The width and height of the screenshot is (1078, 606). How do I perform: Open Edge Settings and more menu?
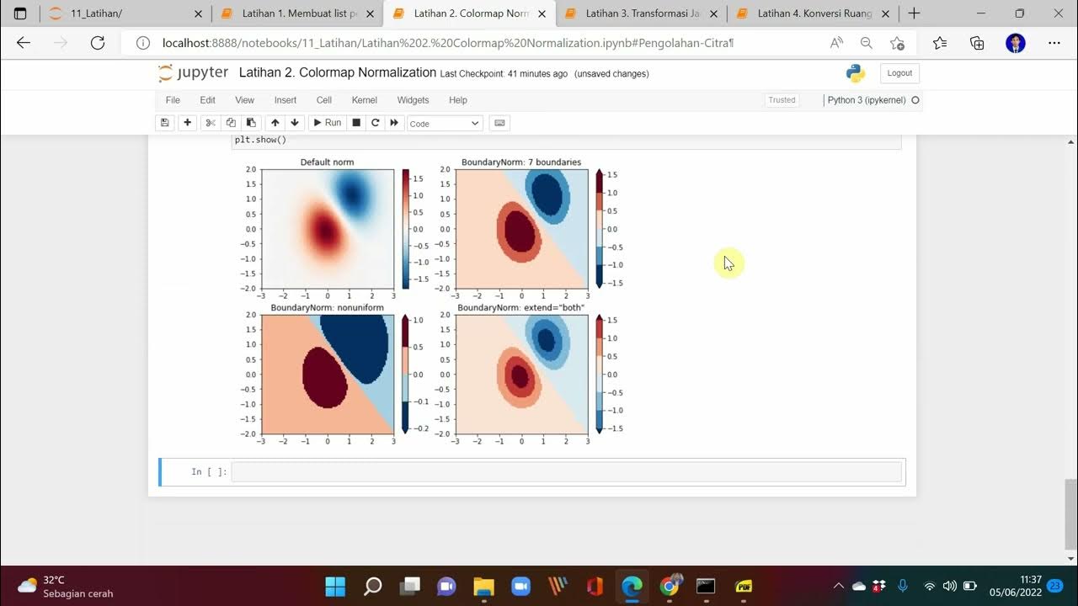tap(1054, 43)
